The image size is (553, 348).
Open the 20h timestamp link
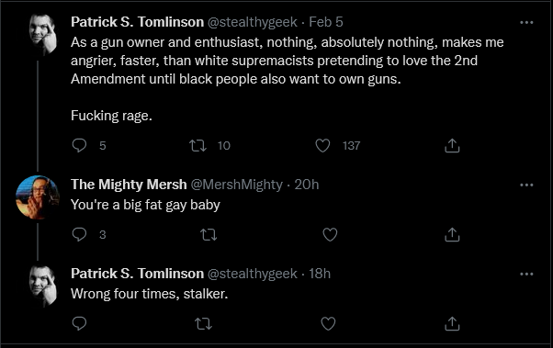(x=307, y=185)
